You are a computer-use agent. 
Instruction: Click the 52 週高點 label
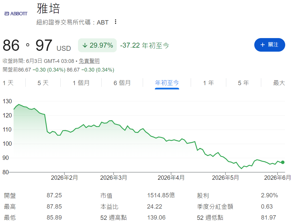click(114, 218)
